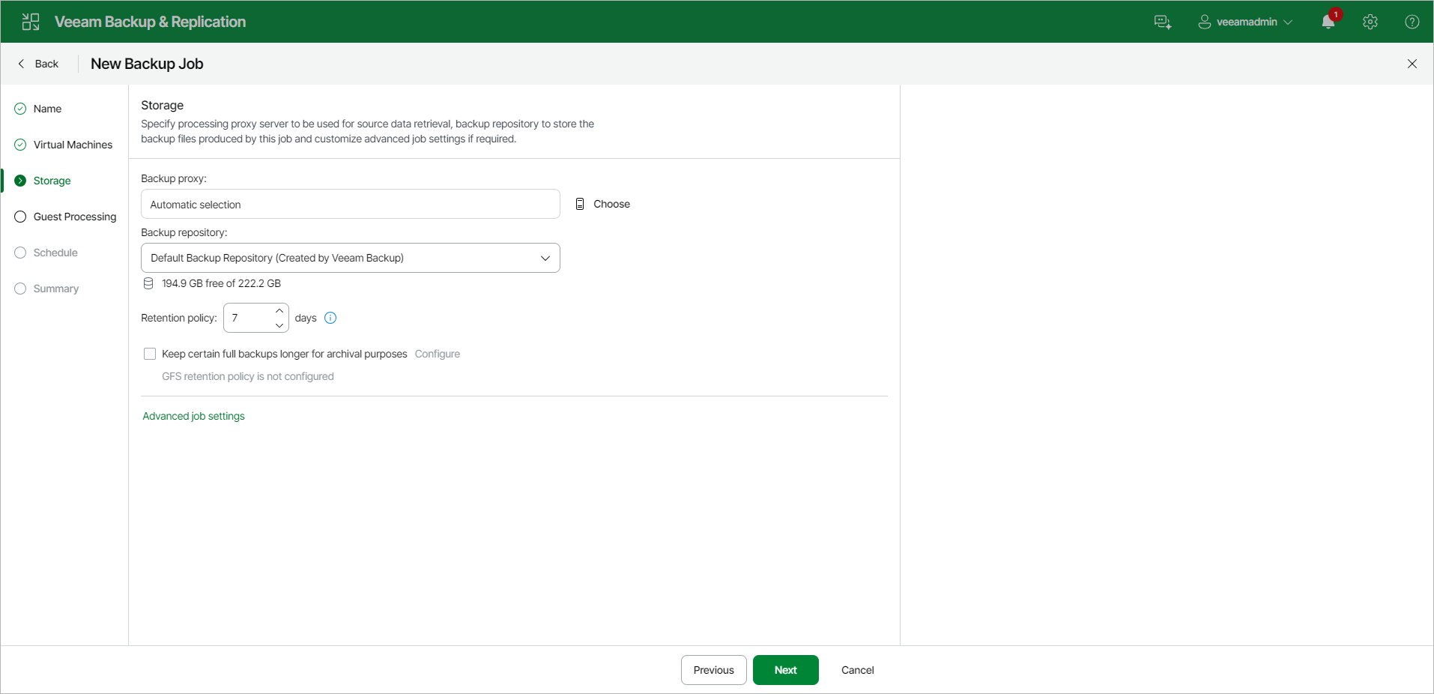Open the app launcher grid icon
Screen dimensions: 1434x694
point(30,21)
